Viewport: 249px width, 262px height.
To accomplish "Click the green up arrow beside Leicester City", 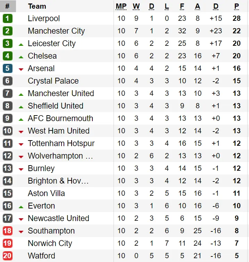I will (21, 44).
